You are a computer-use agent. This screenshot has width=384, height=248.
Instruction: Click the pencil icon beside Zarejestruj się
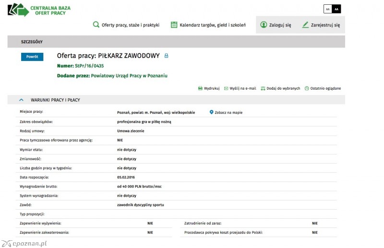pyautogui.click(x=305, y=24)
